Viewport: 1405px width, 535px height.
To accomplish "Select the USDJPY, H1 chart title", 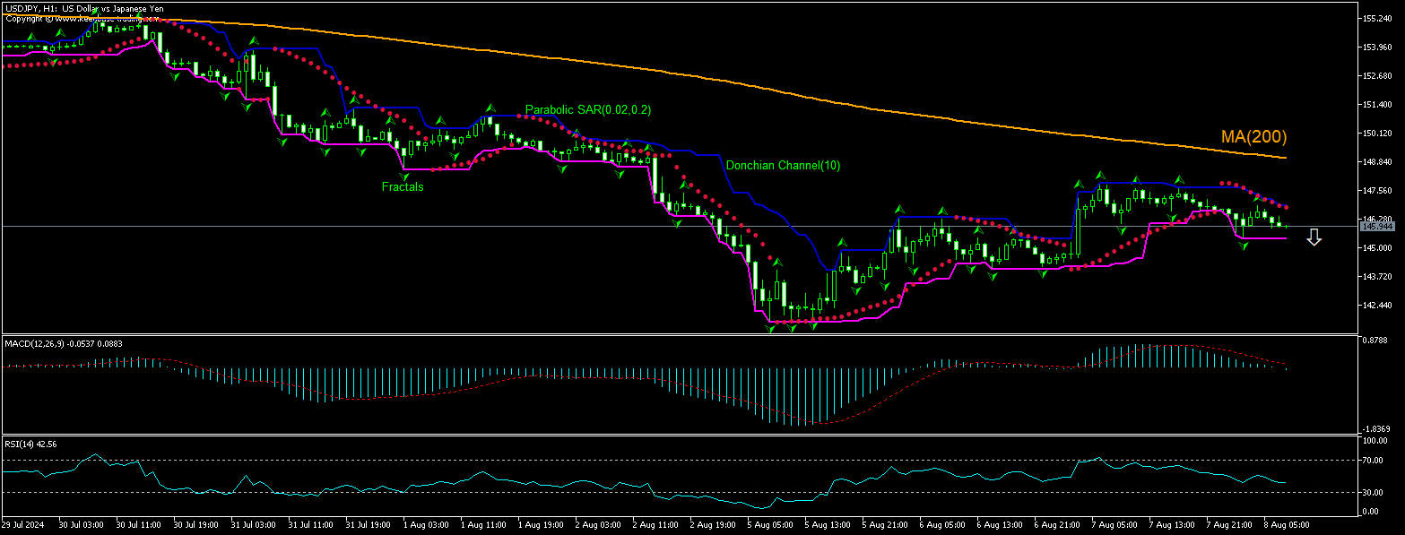I will pyautogui.click(x=84, y=9).
